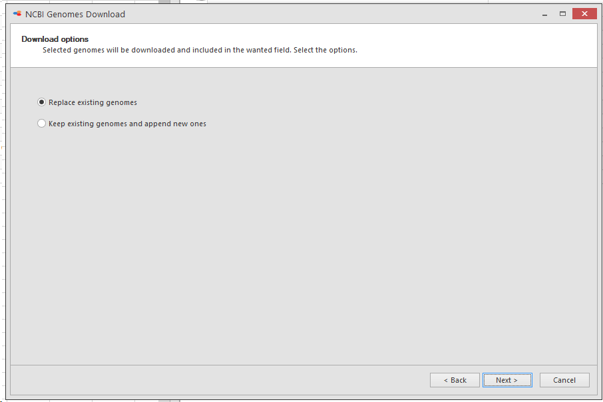Click 'Keep existing genomes and append new ones' label
The image size is (603, 402).
(x=127, y=124)
